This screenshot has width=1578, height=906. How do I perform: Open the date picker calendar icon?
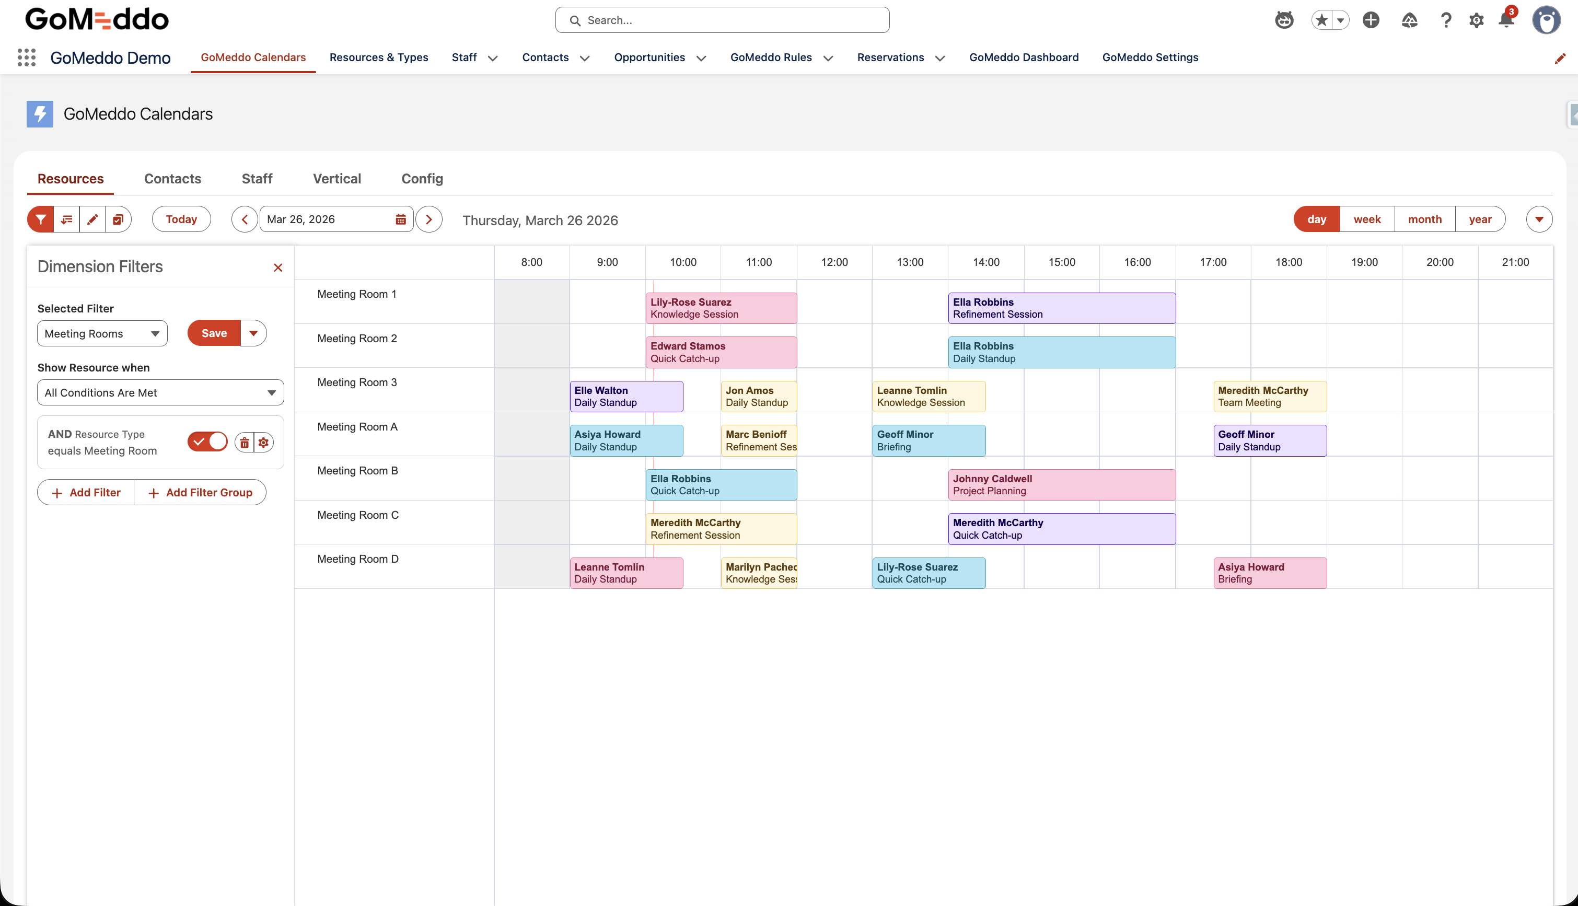pos(401,219)
